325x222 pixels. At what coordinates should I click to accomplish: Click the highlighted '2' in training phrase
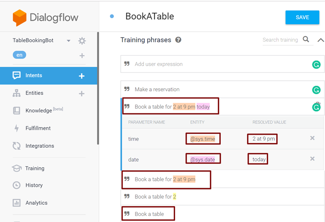[x=175, y=197]
